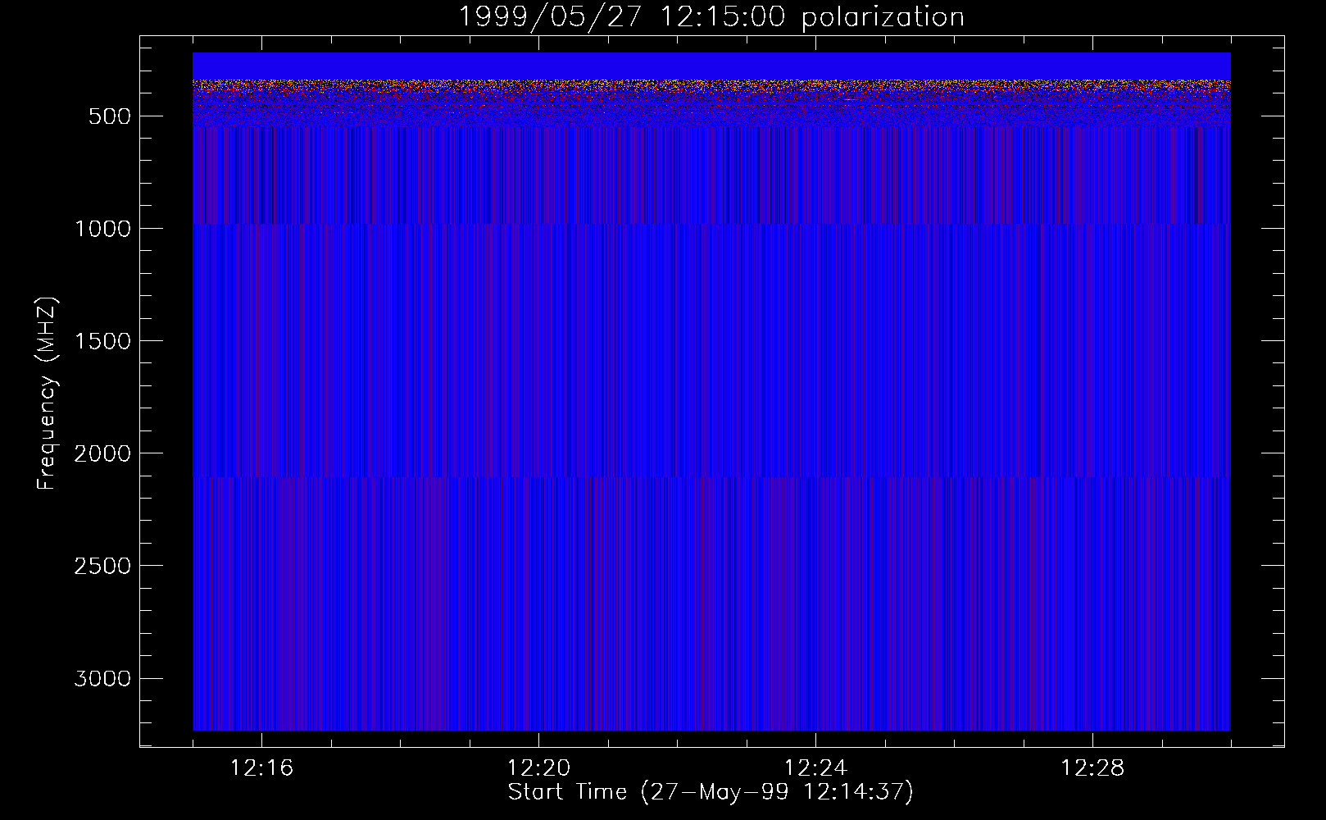The width and height of the screenshot is (1326, 820).
Task: Select the 1000 frequency tick label
Action: (x=102, y=229)
